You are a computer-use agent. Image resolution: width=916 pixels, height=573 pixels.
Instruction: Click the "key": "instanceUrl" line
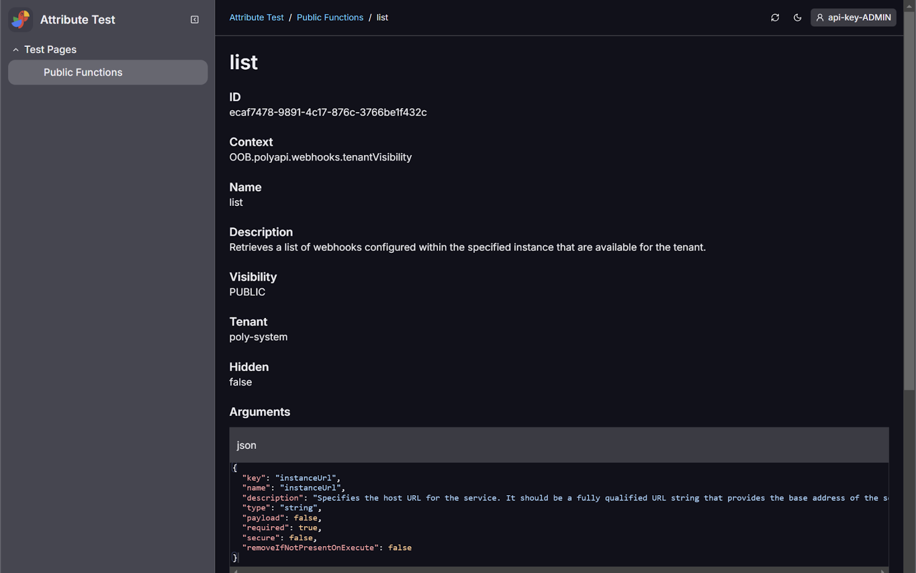(291, 478)
